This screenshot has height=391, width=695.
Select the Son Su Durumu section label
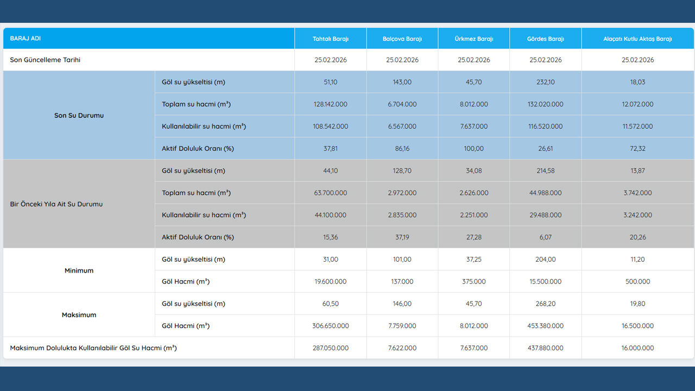point(79,116)
